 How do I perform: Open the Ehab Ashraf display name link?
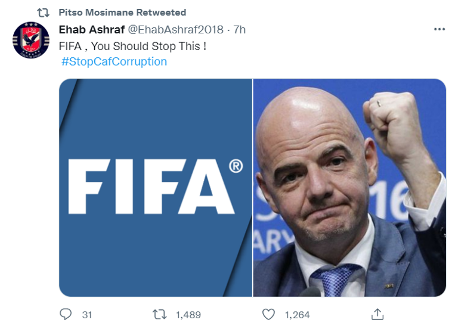coord(91,29)
